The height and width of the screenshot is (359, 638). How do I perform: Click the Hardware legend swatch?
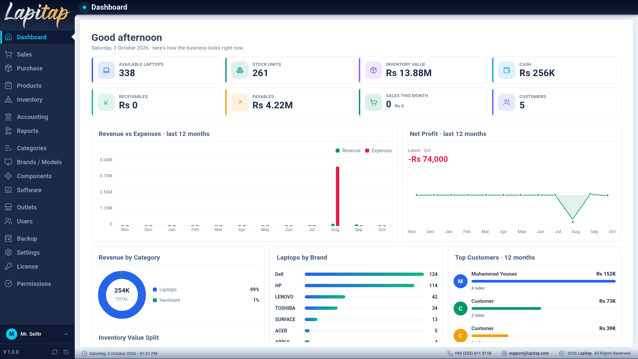point(155,300)
